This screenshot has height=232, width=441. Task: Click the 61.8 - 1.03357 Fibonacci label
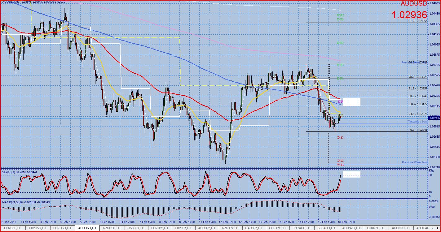(418, 88)
